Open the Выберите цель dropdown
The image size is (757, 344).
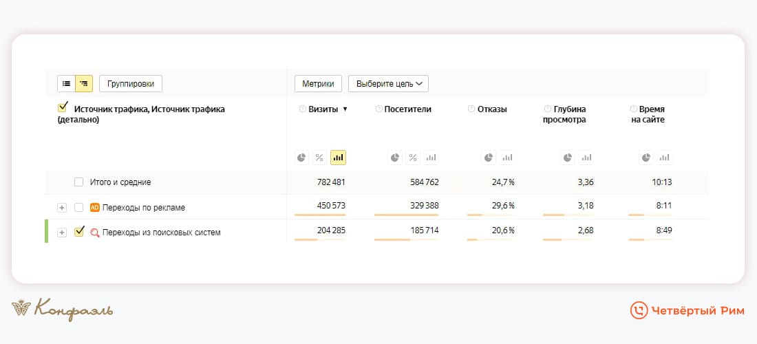pyautogui.click(x=388, y=84)
